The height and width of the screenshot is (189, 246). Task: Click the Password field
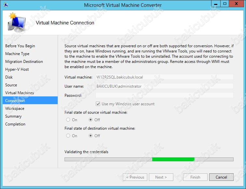click(165, 95)
